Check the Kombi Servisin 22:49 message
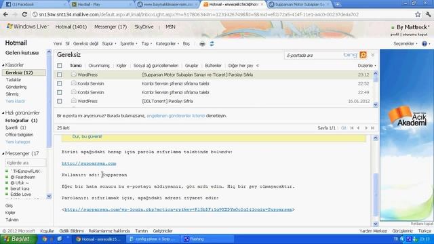Viewport: 434px width, 244px height. tap(59, 92)
